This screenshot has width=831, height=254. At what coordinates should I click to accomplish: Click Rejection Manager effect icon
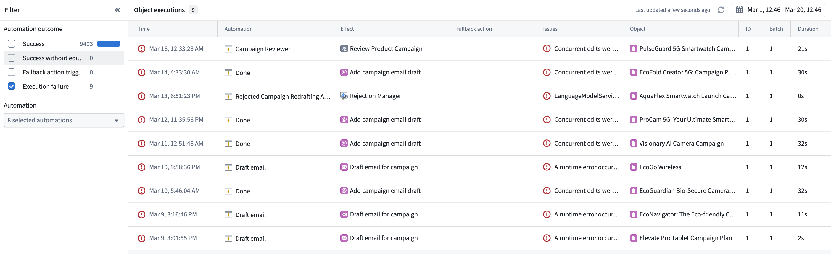click(344, 96)
